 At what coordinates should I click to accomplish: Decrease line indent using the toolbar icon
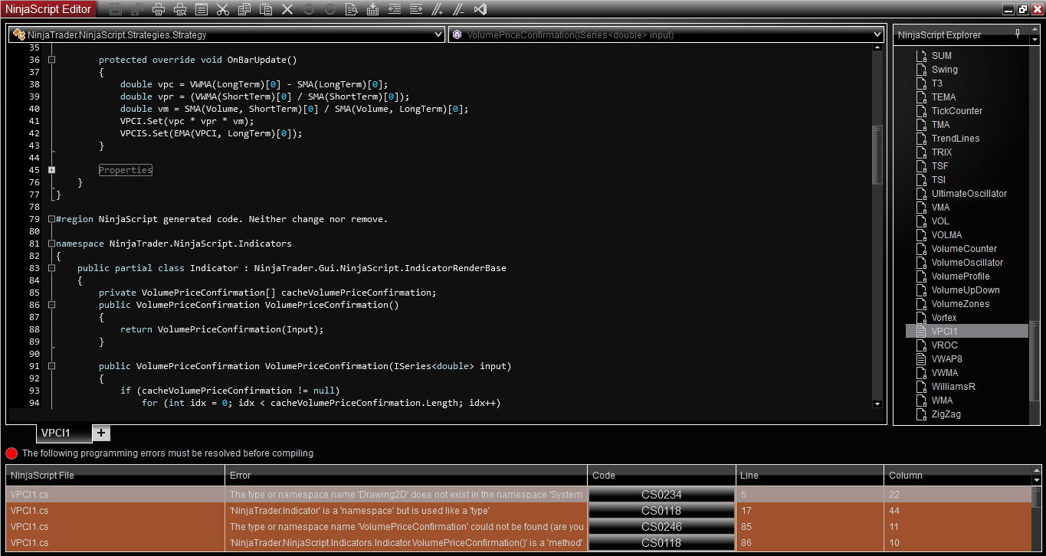point(395,9)
